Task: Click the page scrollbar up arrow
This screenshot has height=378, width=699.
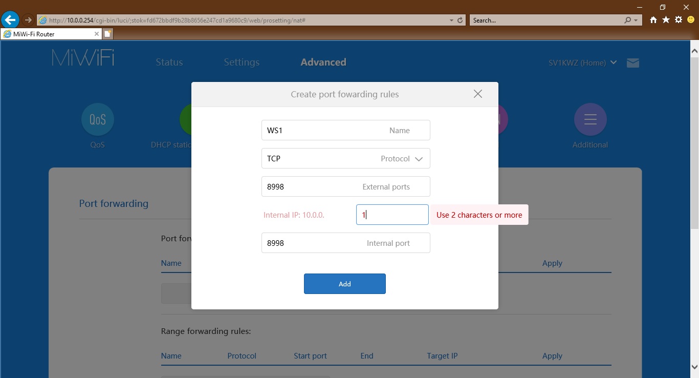Action: point(694,51)
